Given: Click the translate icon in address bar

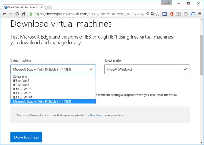Looking at the screenshot, I should click(x=153, y=14).
